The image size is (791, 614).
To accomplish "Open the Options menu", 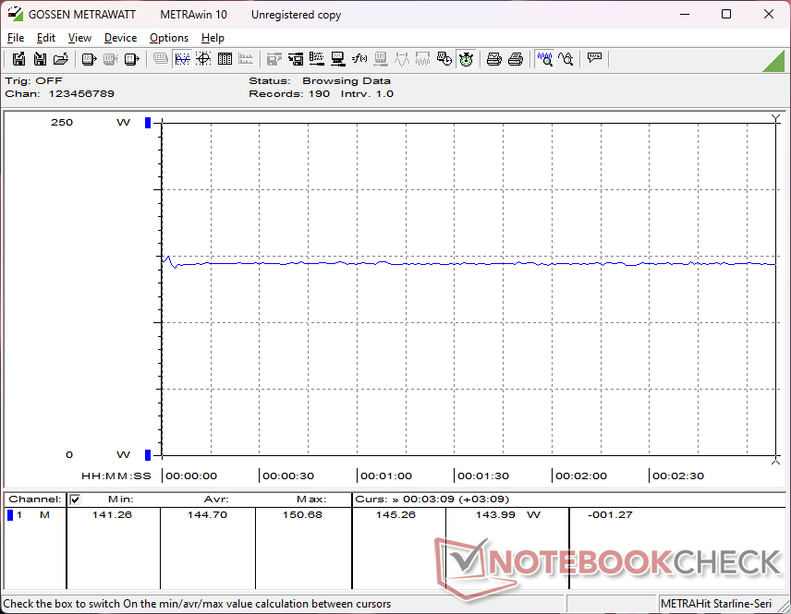I will click(169, 38).
